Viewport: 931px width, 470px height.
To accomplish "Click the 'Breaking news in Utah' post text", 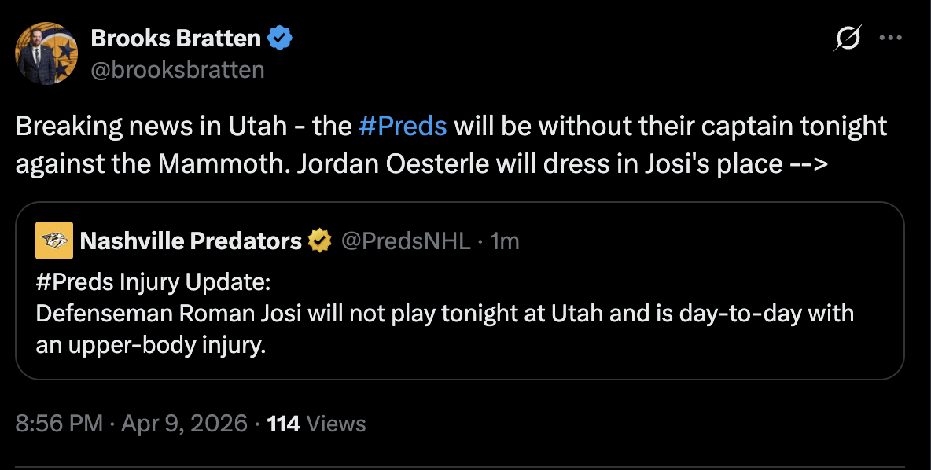I will point(149,126).
